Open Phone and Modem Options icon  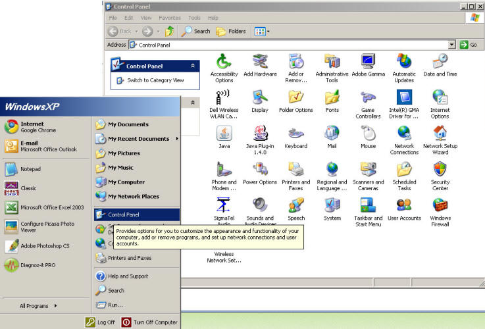pos(224,170)
